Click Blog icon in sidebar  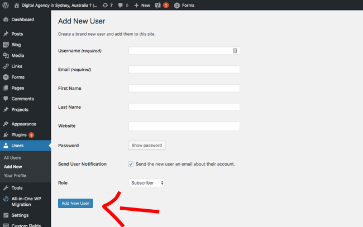coord(6,45)
